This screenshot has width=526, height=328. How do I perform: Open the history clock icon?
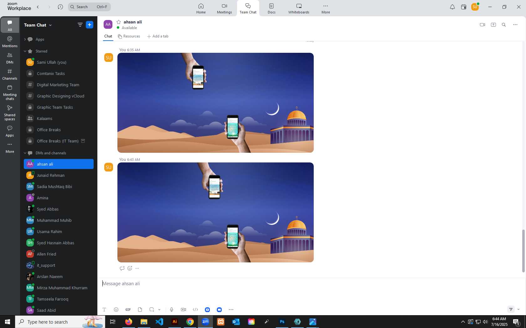pos(60,7)
